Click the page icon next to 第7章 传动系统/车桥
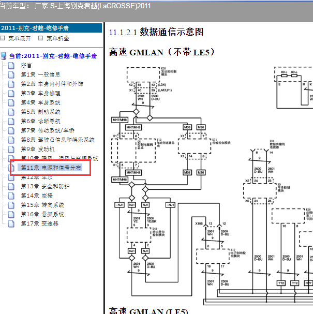This screenshot has height=314, width=313. pos(11,130)
